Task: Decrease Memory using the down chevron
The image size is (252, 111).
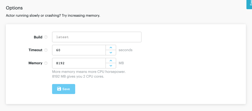Action: 111,66
